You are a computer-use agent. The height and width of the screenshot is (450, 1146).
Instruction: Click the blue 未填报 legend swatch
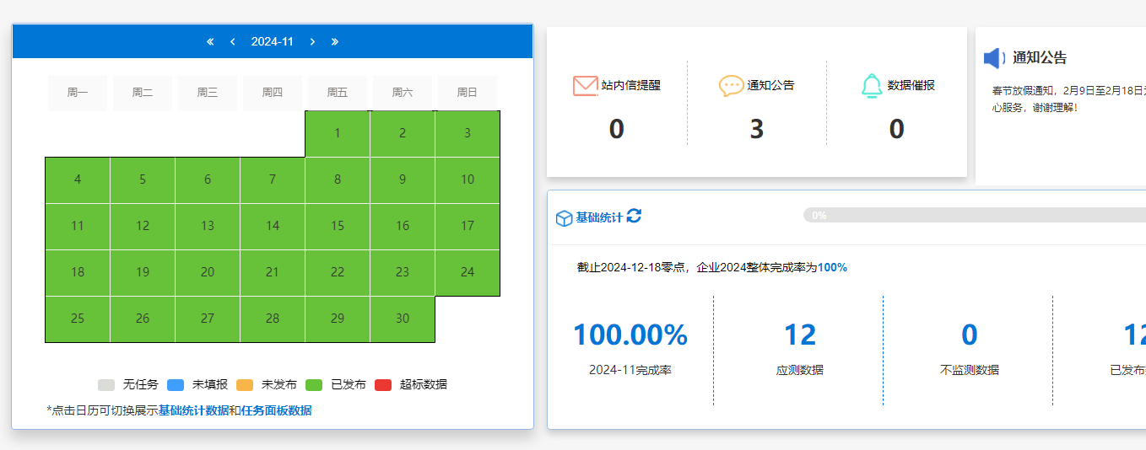(x=176, y=385)
